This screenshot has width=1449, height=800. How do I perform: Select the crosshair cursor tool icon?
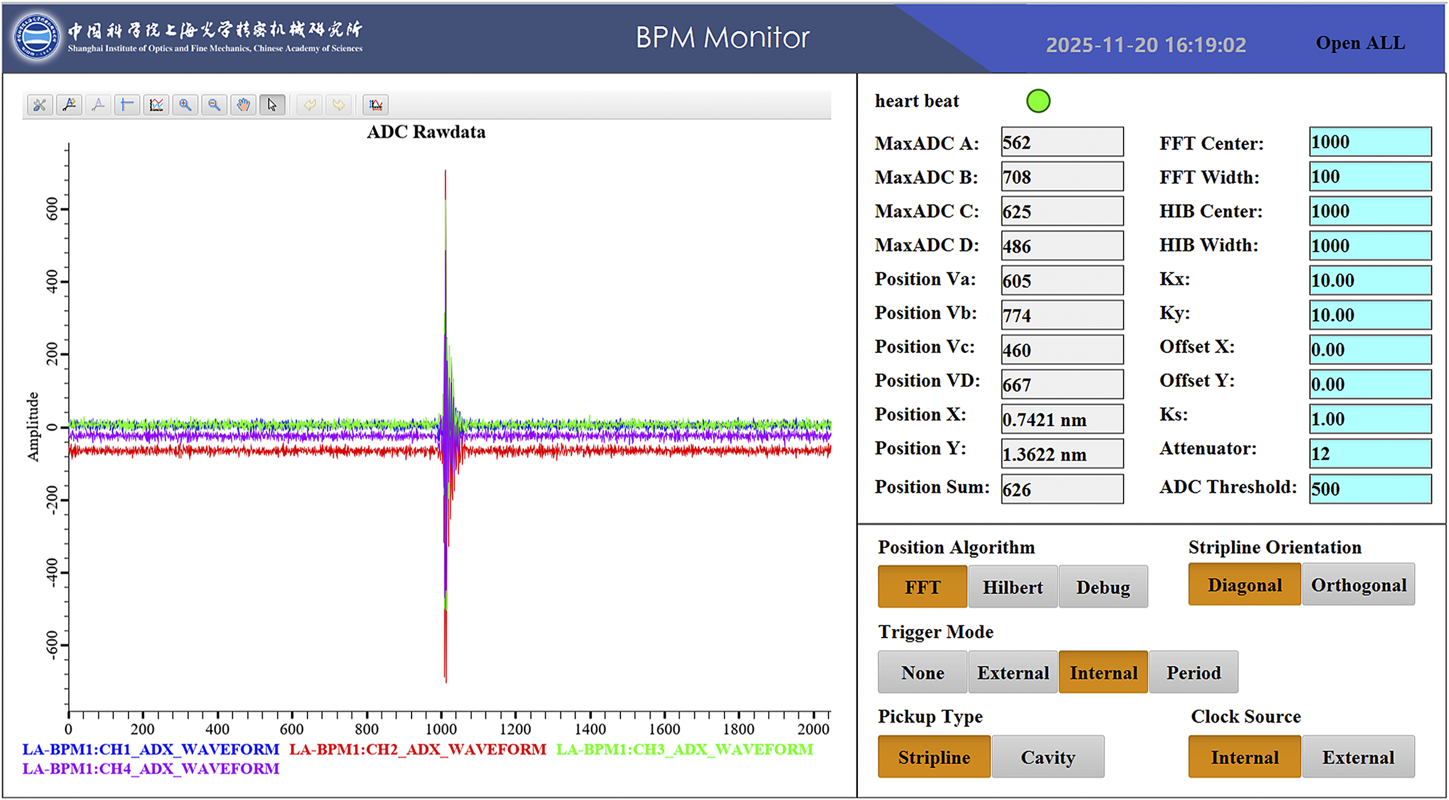click(x=127, y=105)
